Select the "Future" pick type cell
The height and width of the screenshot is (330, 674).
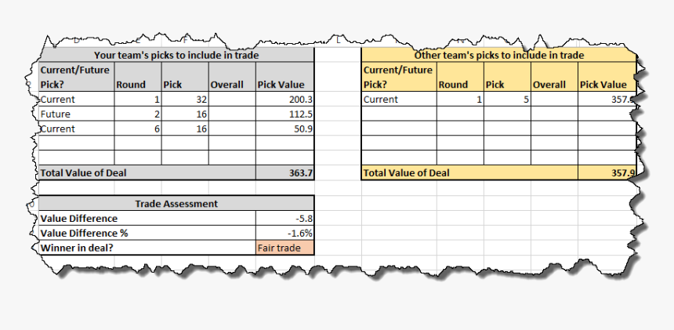click(x=76, y=114)
